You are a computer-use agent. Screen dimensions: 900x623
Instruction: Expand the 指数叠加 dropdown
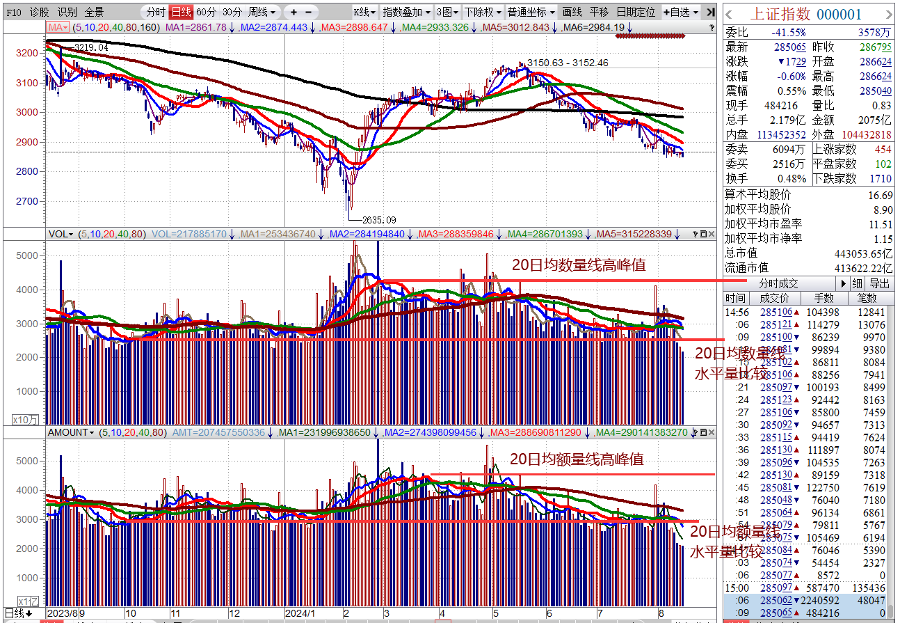(x=407, y=12)
